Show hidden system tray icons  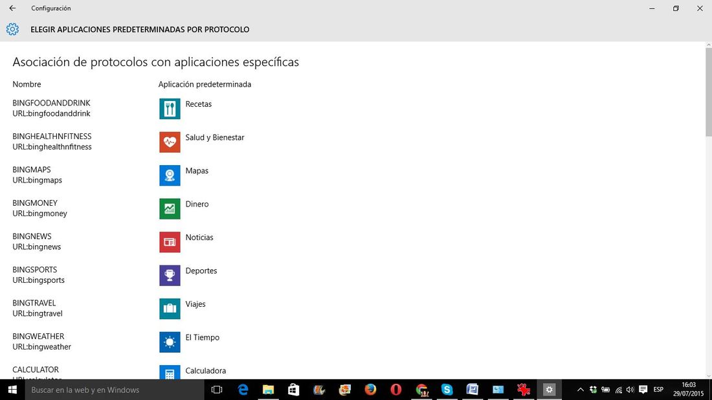coord(581,390)
